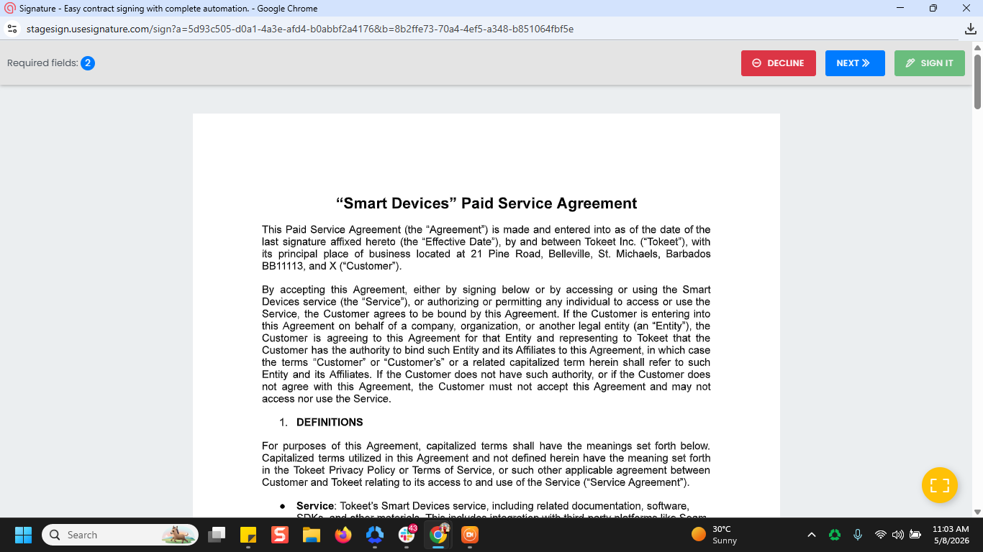This screenshot has width=983, height=552.
Task: Click the page vertical scrollbar thumb
Action: (977, 81)
